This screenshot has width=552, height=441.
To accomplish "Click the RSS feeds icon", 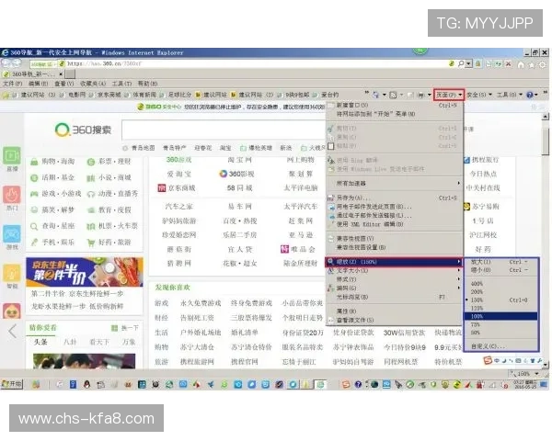I will [393, 95].
